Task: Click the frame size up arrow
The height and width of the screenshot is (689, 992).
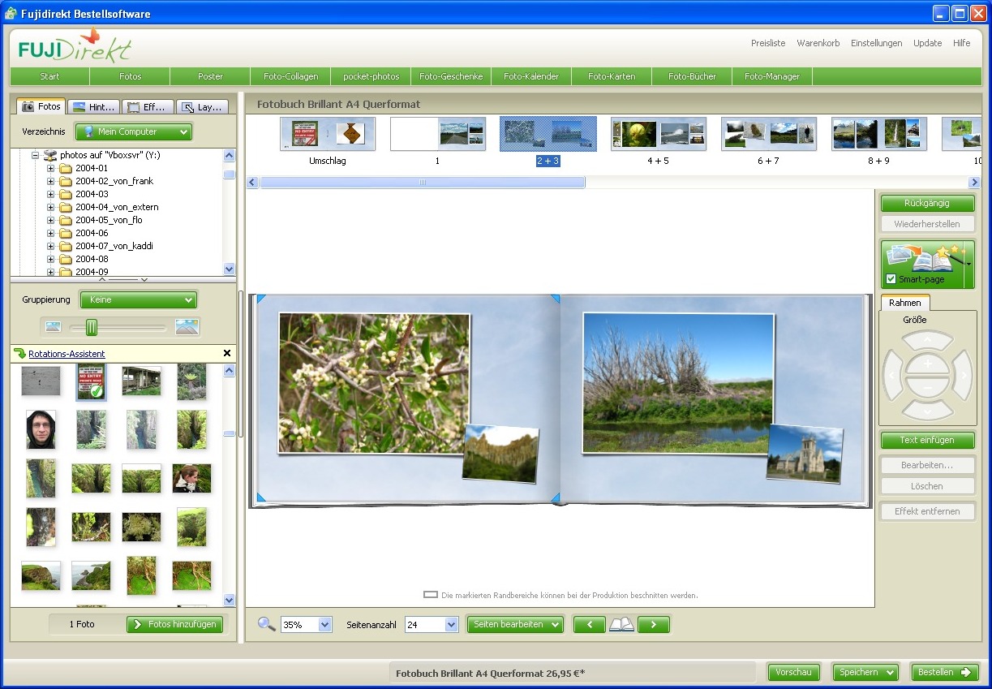Action: click(x=927, y=340)
